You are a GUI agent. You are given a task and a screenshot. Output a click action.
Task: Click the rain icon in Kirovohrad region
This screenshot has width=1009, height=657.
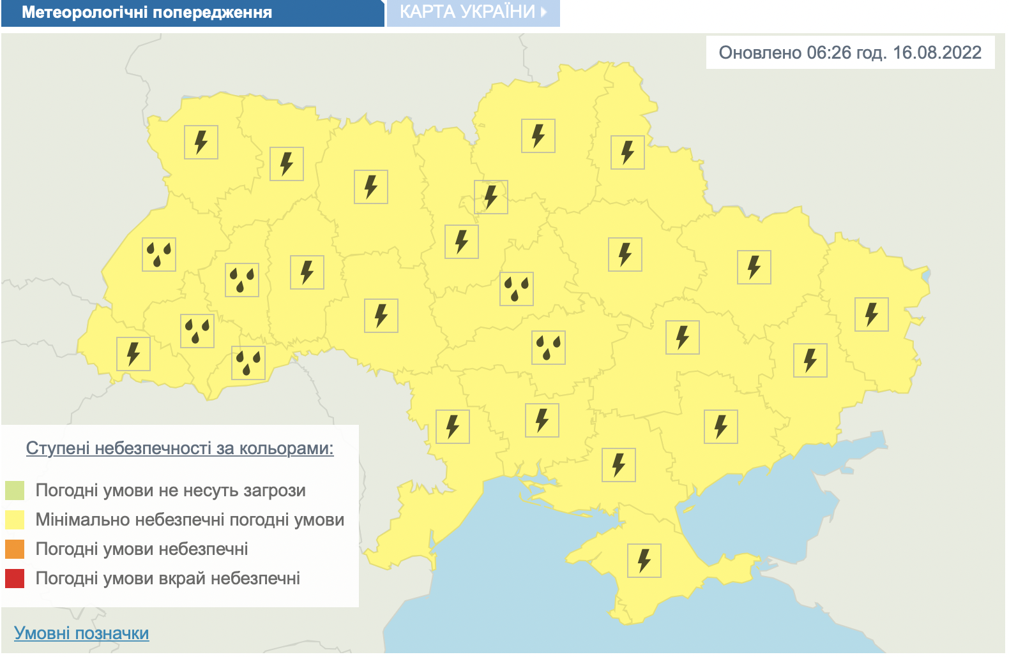click(548, 348)
